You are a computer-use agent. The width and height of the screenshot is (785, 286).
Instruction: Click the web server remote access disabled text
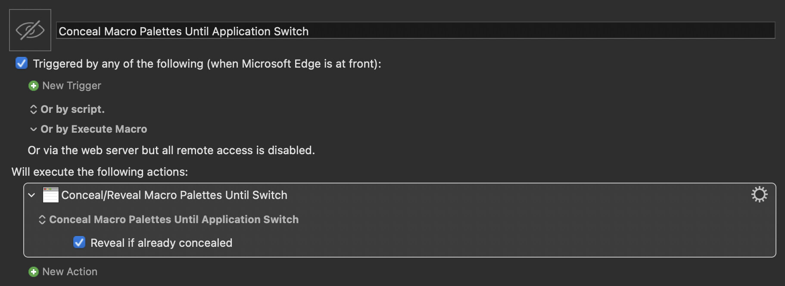[171, 150]
